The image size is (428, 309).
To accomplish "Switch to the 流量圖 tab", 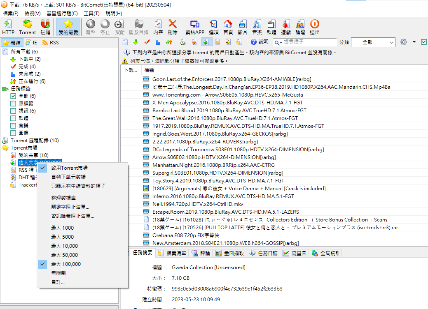I will click(295, 253).
